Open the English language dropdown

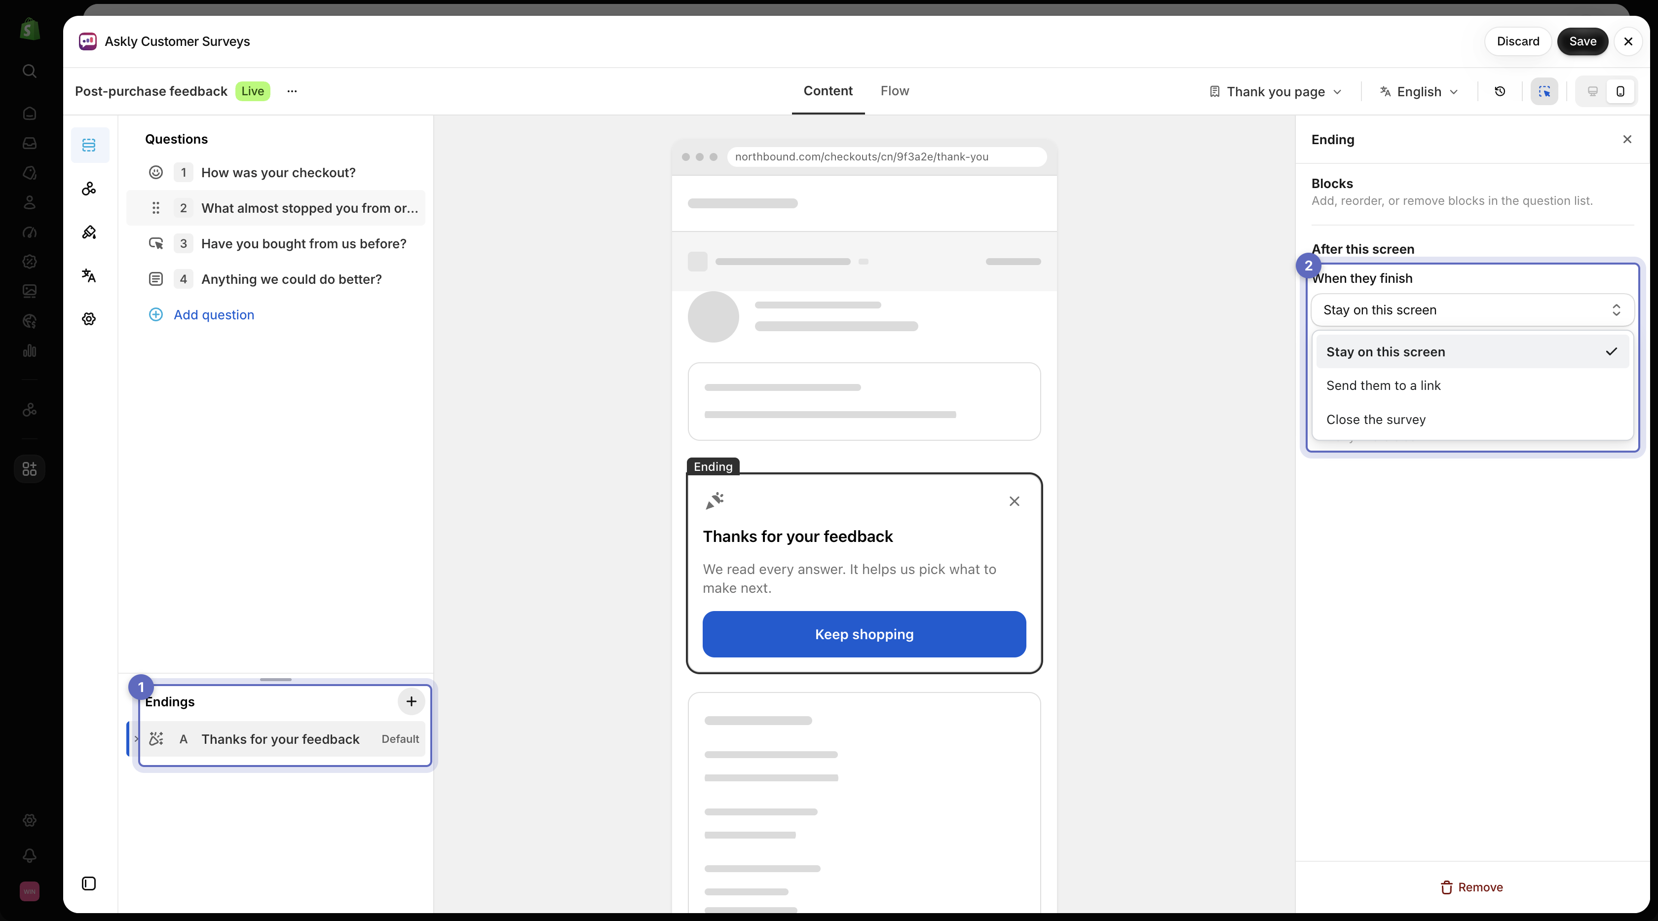1419,91
